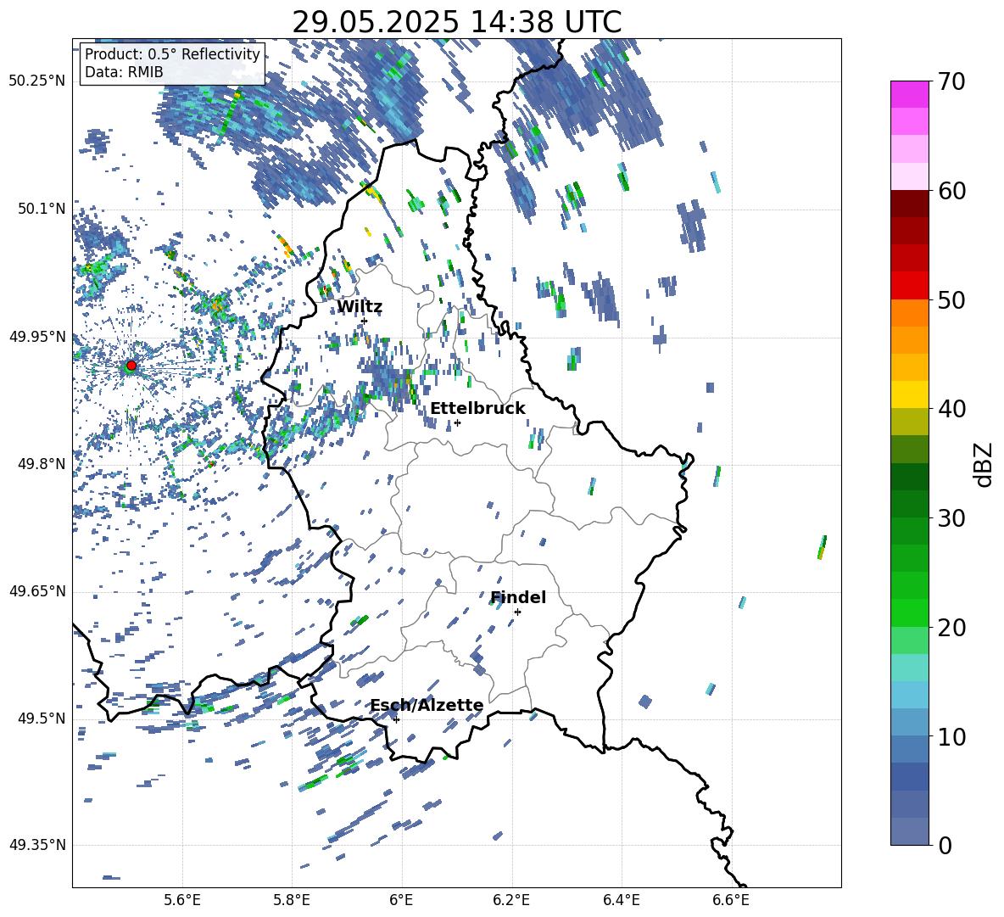Click the 50.25°N latitude label
This screenshot has width=1004, height=917.
(x=37, y=81)
